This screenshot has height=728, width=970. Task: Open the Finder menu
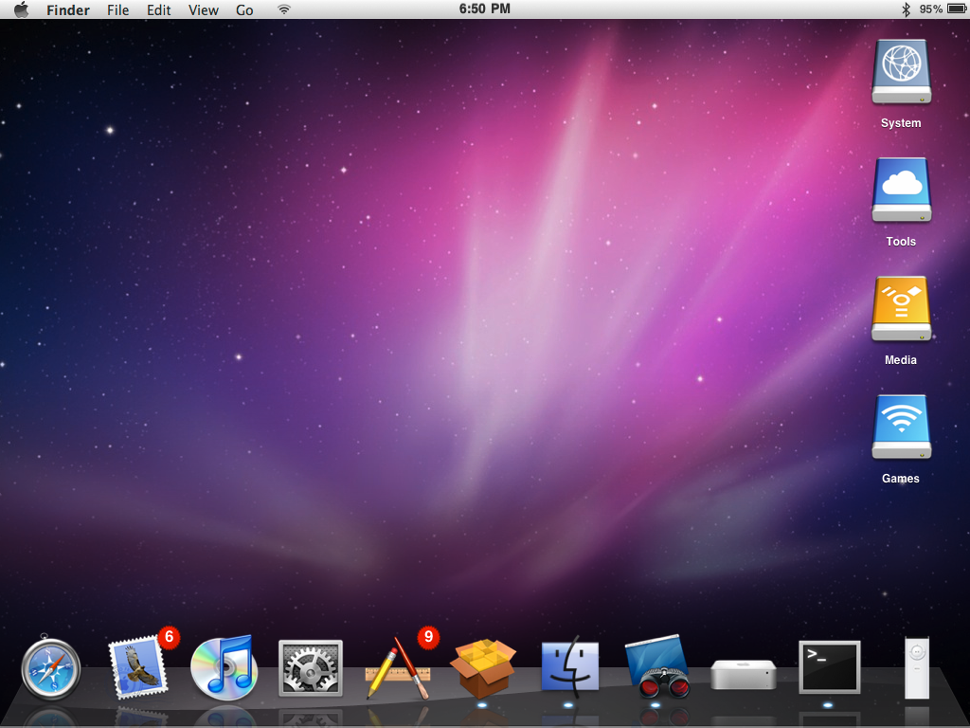[68, 9]
